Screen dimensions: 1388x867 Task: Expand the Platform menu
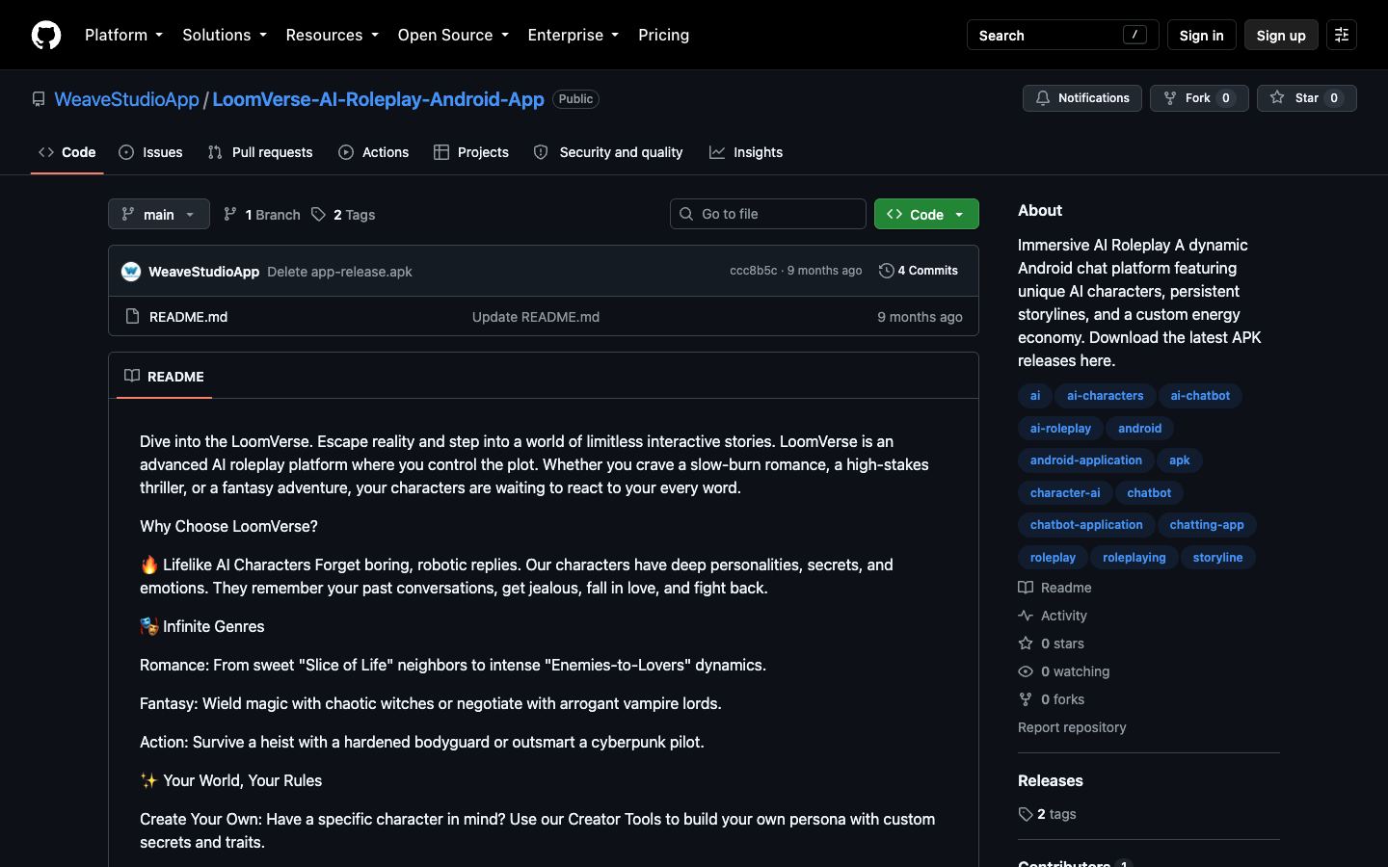pyautogui.click(x=123, y=35)
